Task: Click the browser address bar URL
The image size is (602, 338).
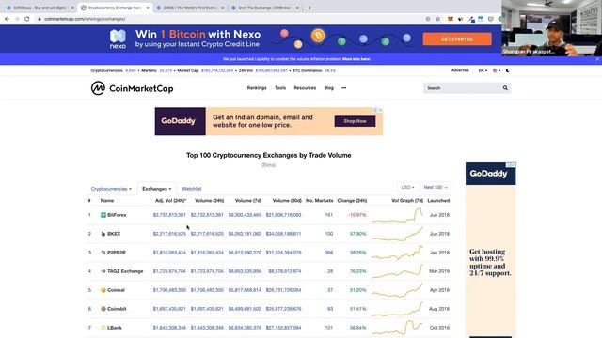Action: [x=85, y=19]
